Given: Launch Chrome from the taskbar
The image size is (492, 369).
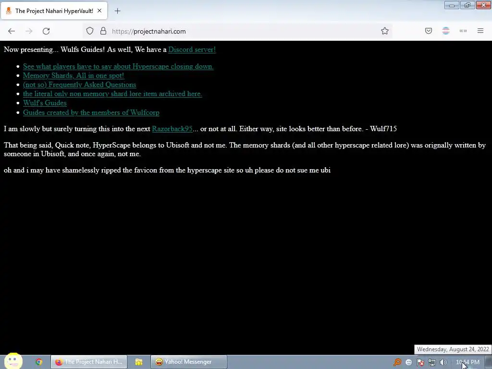Looking at the screenshot, I should (x=39, y=362).
